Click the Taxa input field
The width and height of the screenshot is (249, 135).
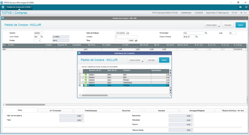pyautogui.click(x=125, y=40)
